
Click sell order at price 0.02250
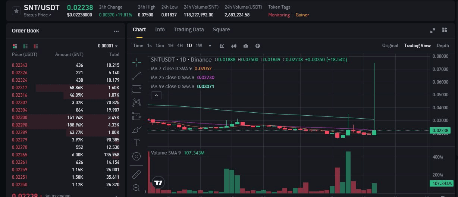pos(66,184)
